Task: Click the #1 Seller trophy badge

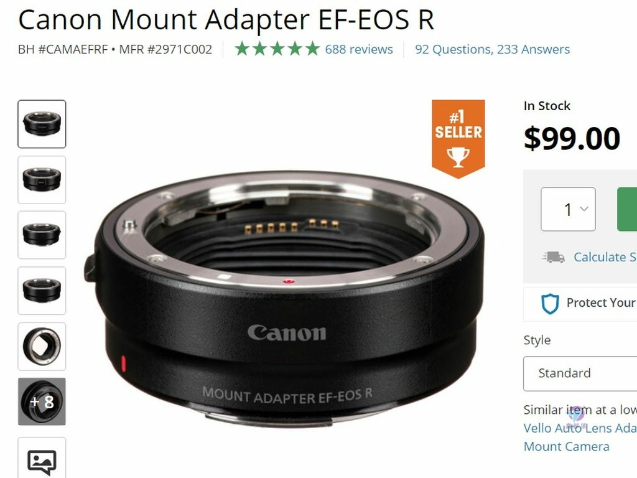Action: click(x=458, y=139)
